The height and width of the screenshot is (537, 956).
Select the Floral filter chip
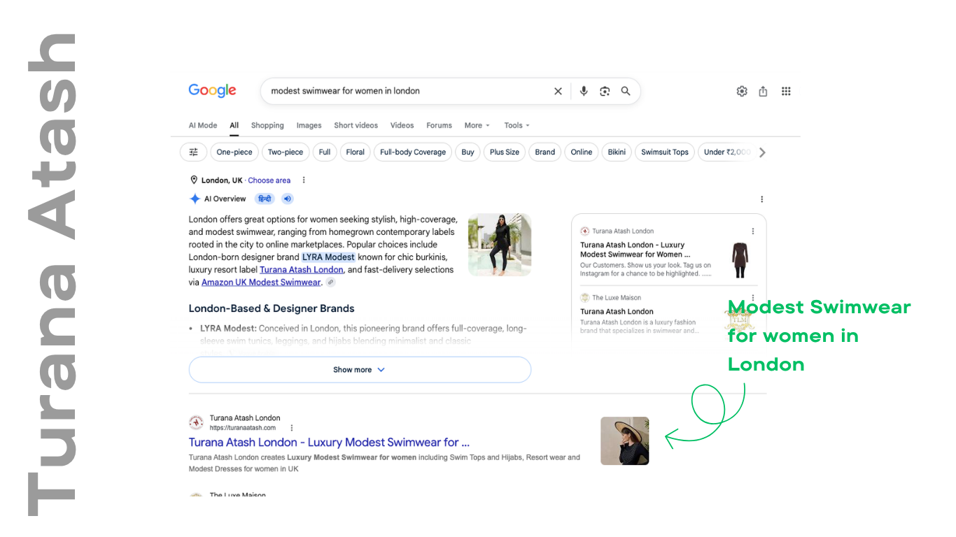click(356, 152)
